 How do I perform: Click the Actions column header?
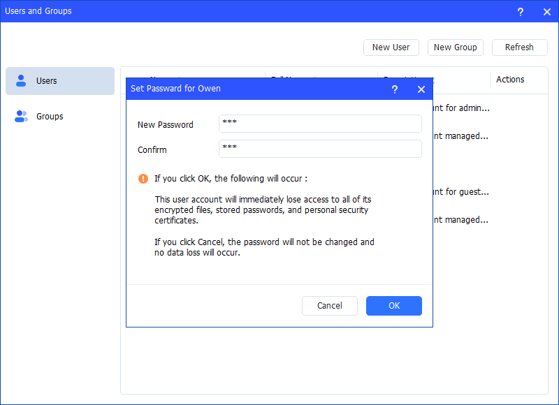click(x=510, y=80)
